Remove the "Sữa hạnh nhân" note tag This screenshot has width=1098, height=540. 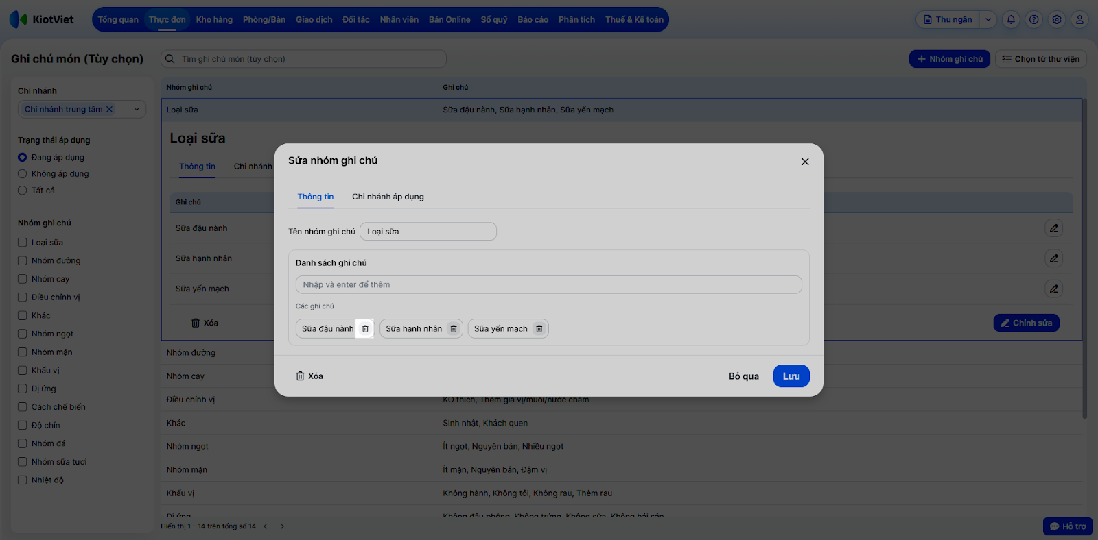click(454, 329)
